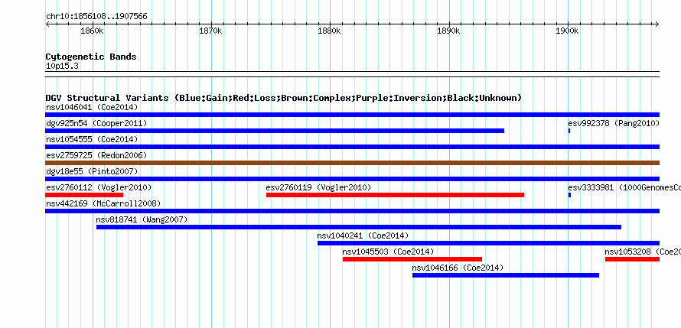Click the 1880k ruler position
This screenshot has width=681, height=328.
point(330,31)
